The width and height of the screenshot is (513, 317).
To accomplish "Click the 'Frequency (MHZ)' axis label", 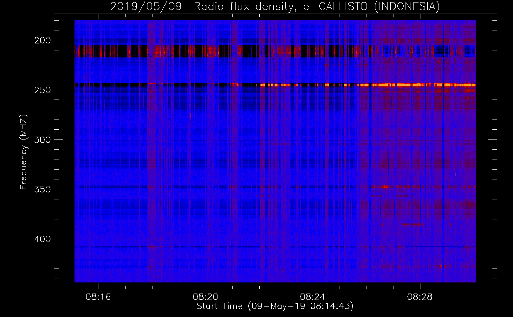I will [24, 152].
